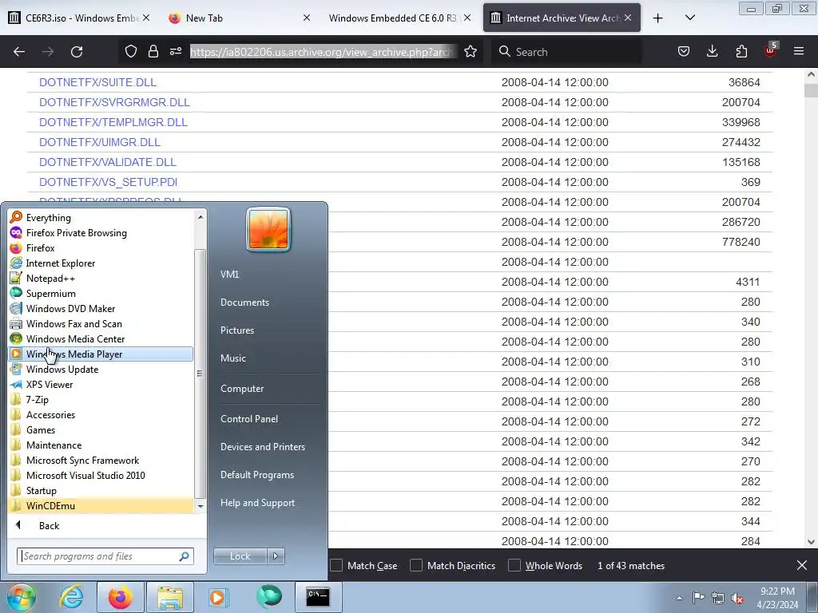Screen dimensions: 818x613
Task: Open the Firefox hamburger application menu
Action: [799, 51]
